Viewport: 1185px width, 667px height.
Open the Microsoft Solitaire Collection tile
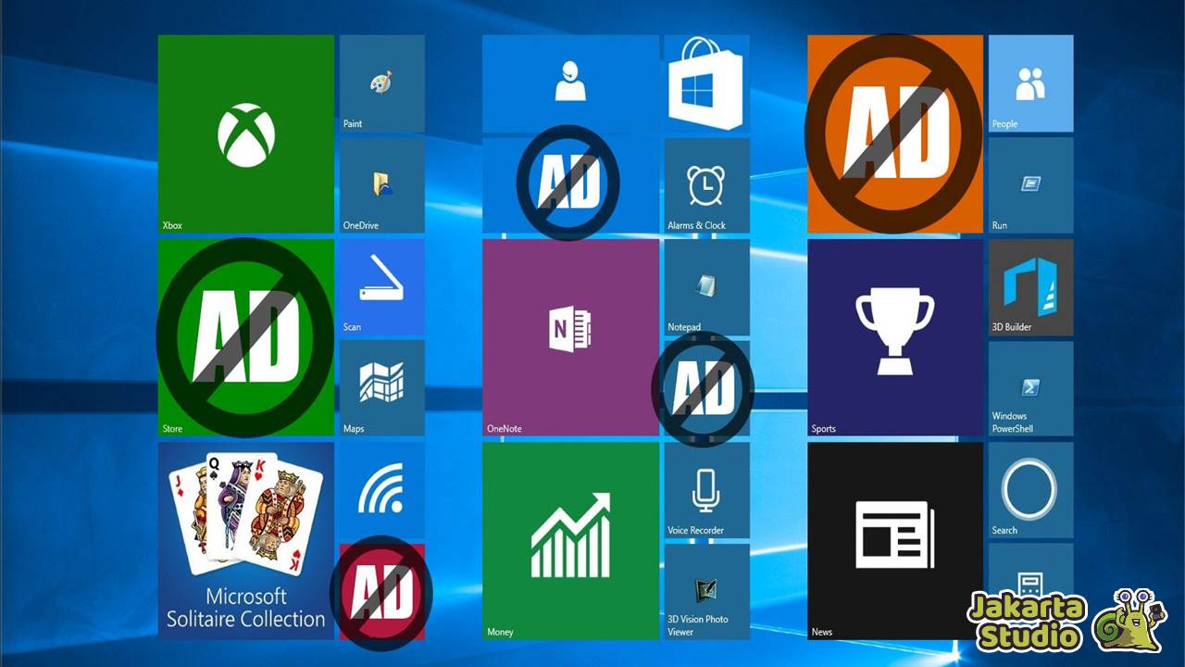(x=245, y=540)
